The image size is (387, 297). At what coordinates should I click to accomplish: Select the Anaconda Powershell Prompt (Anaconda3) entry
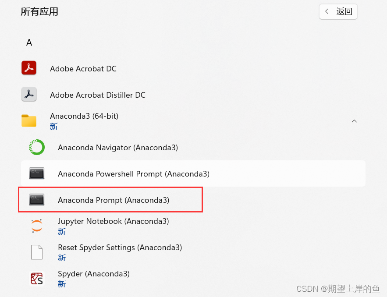pyautogui.click(x=193, y=173)
